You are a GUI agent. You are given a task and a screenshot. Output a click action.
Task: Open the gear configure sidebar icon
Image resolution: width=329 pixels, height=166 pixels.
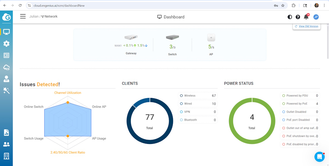[6, 44]
